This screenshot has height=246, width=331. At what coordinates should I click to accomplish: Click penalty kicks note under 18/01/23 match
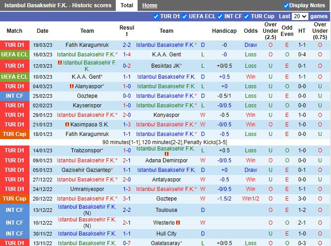tap(165, 142)
